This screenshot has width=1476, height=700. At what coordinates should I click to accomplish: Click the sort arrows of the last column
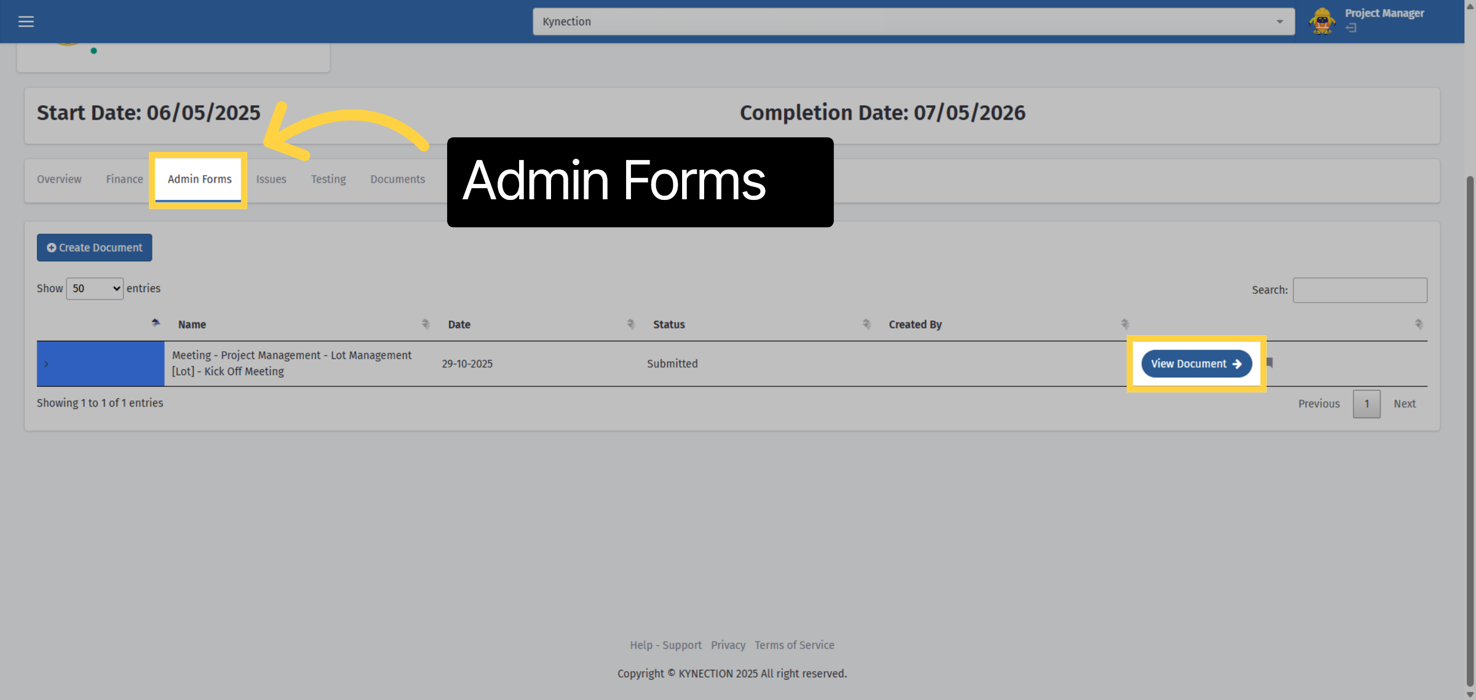(x=1419, y=324)
